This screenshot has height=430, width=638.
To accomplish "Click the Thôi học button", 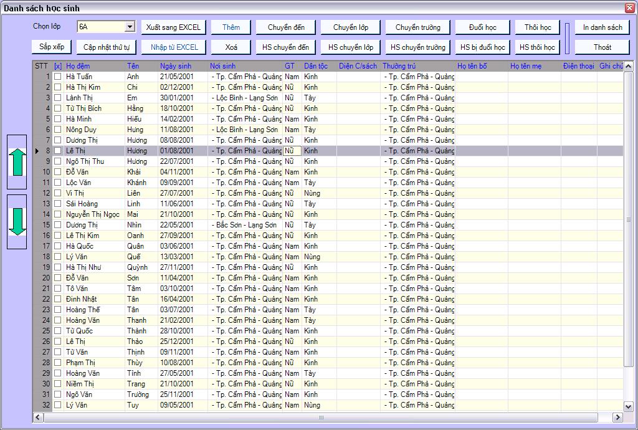I will 538,27.
